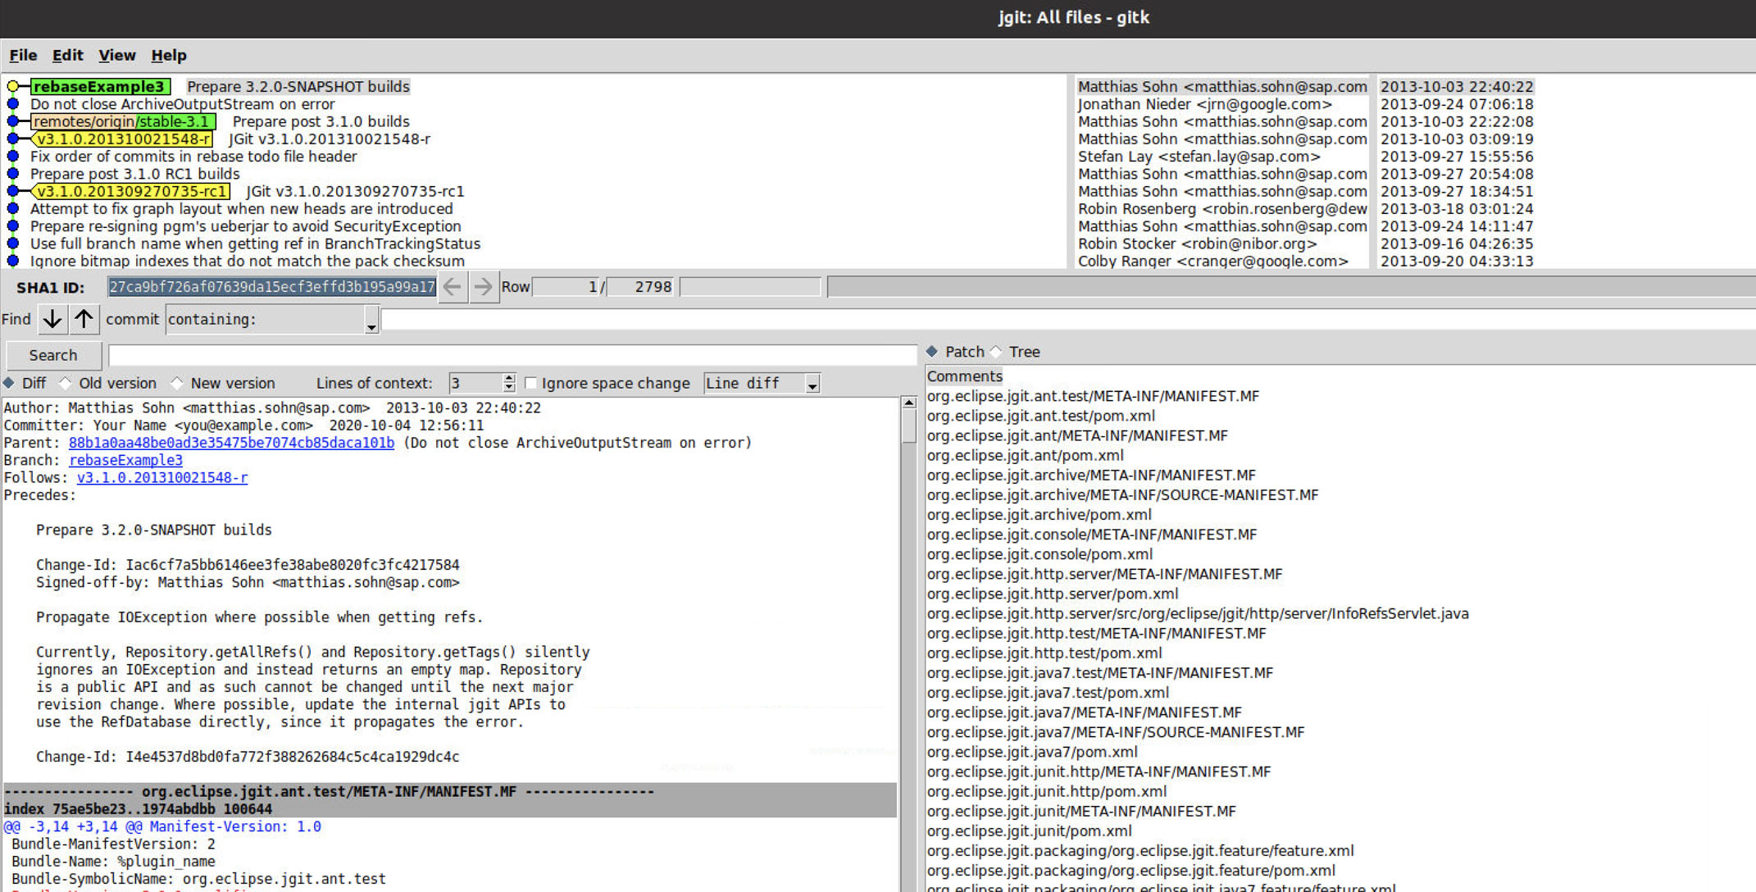
Task: Click the forward navigation arrow beside SHA1 field
Action: click(484, 286)
